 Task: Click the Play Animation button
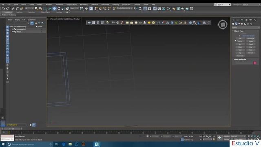coord(207,136)
